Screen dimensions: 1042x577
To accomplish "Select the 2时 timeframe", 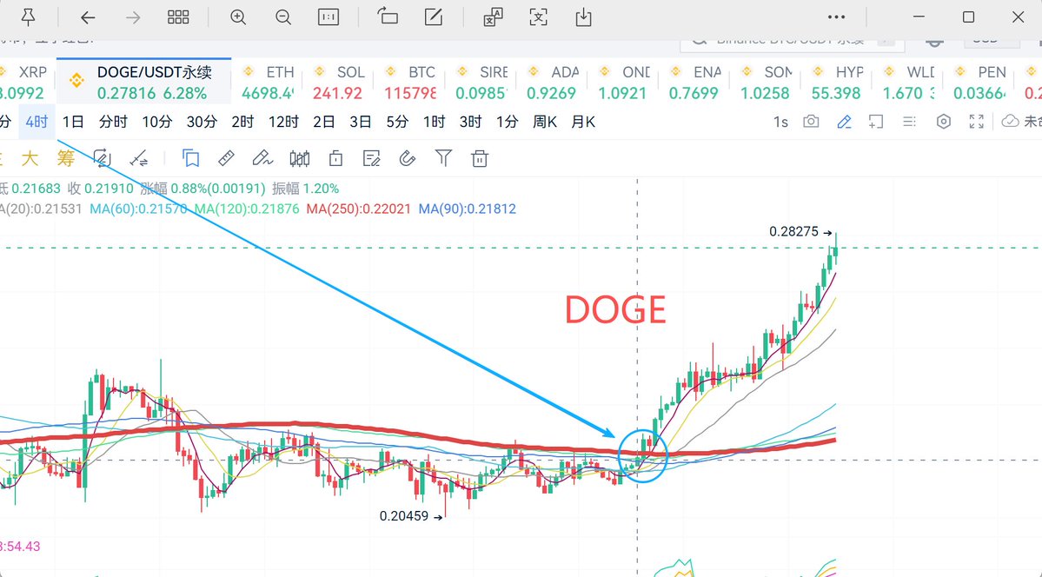I will [242, 122].
